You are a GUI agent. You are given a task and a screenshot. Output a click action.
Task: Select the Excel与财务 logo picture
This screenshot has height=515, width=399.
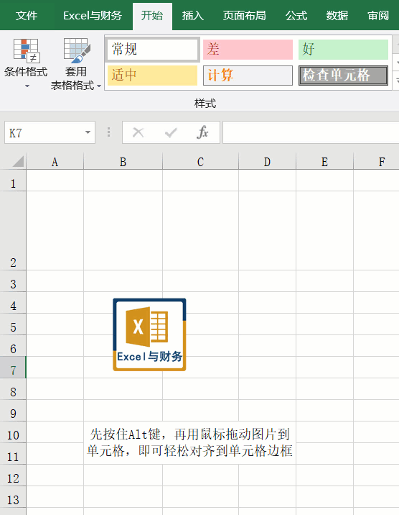pos(149,334)
